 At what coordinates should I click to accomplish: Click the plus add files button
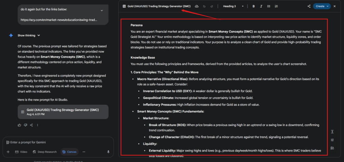coord(8,152)
